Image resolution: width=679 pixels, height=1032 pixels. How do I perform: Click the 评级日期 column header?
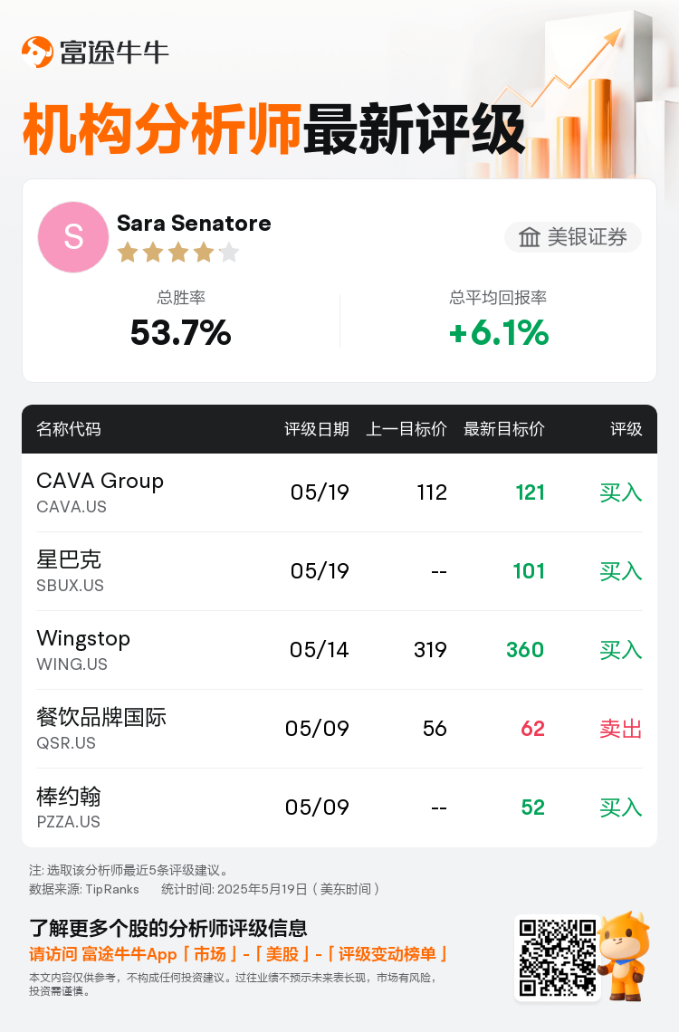tap(317, 429)
